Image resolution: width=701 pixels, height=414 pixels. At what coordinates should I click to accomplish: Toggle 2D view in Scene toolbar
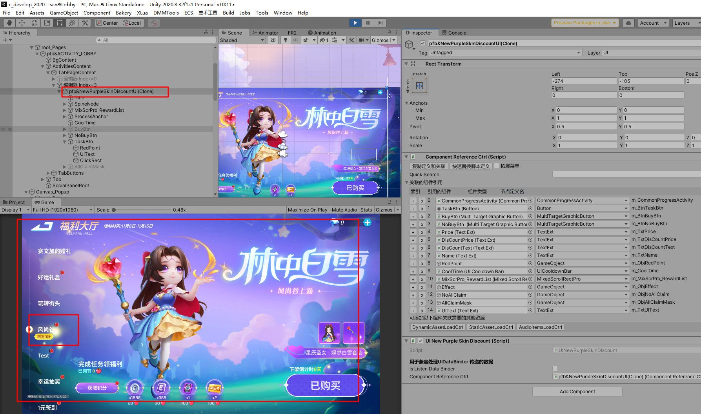[x=273, y=40]
